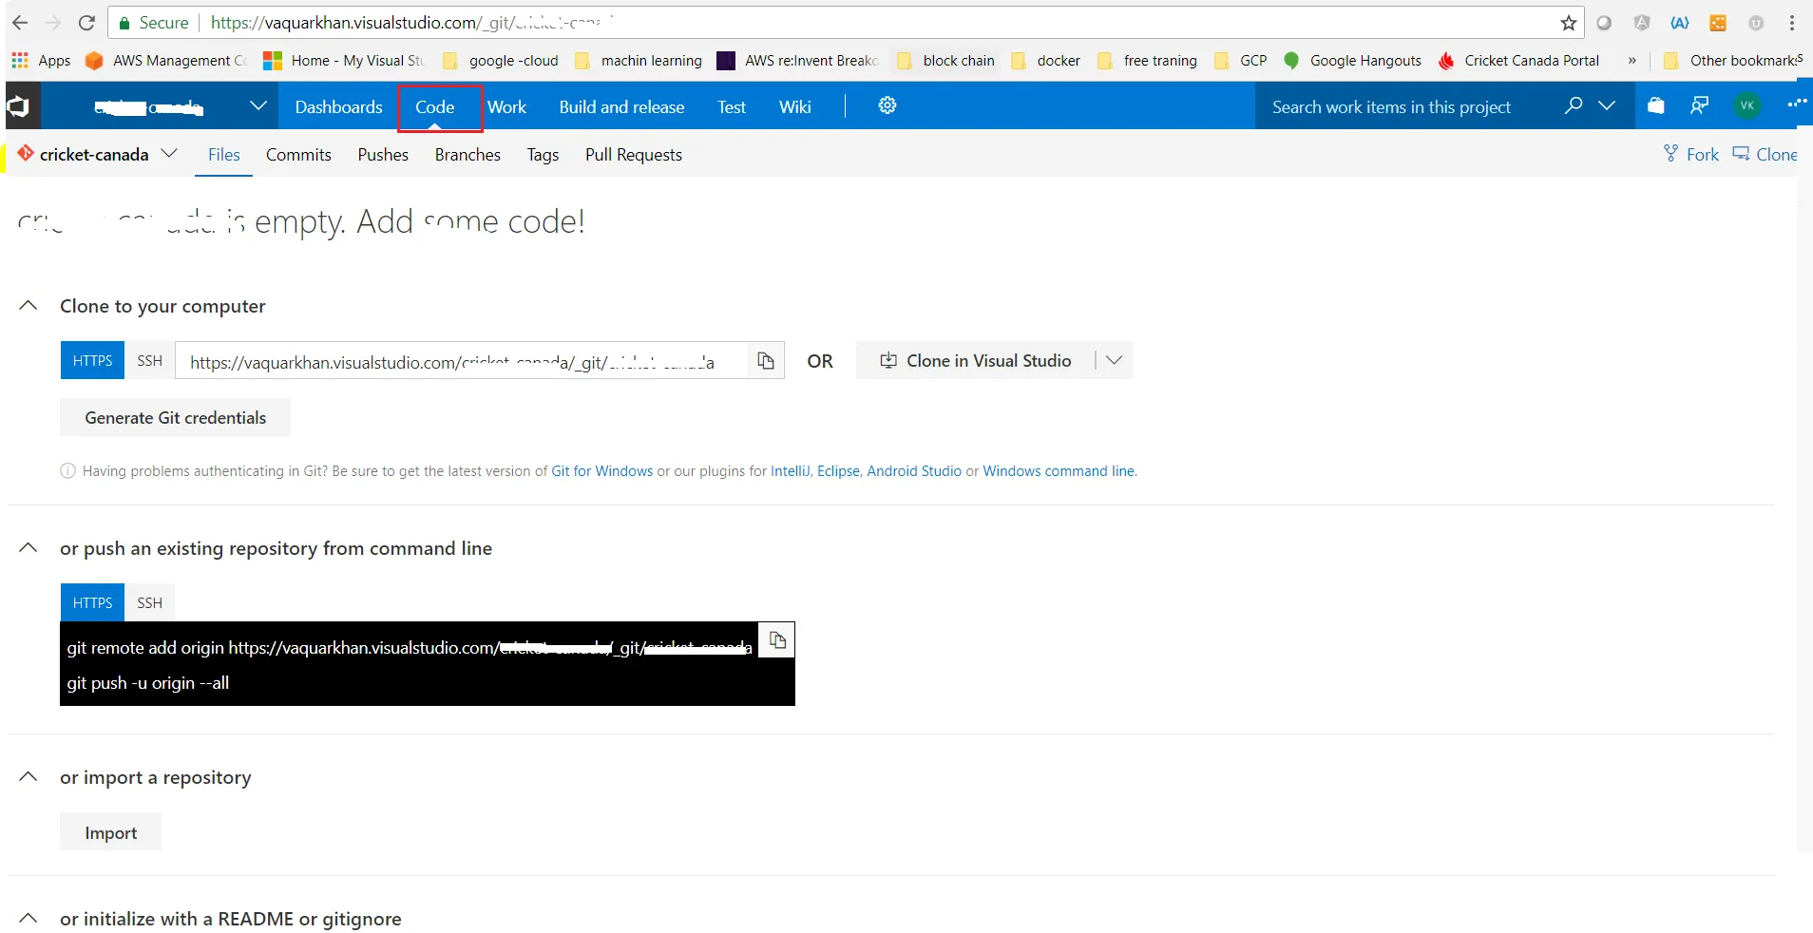Open the free traning bookmark folder

click(1147, 61)
